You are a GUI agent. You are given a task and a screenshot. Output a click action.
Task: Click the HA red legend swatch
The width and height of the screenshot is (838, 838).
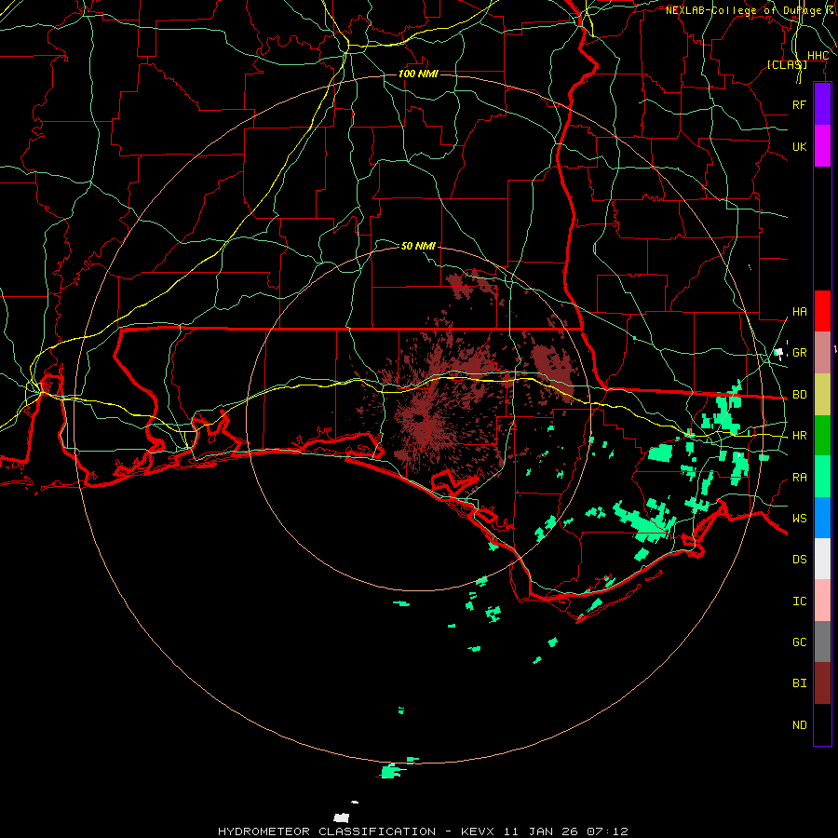tap(822, 311)
